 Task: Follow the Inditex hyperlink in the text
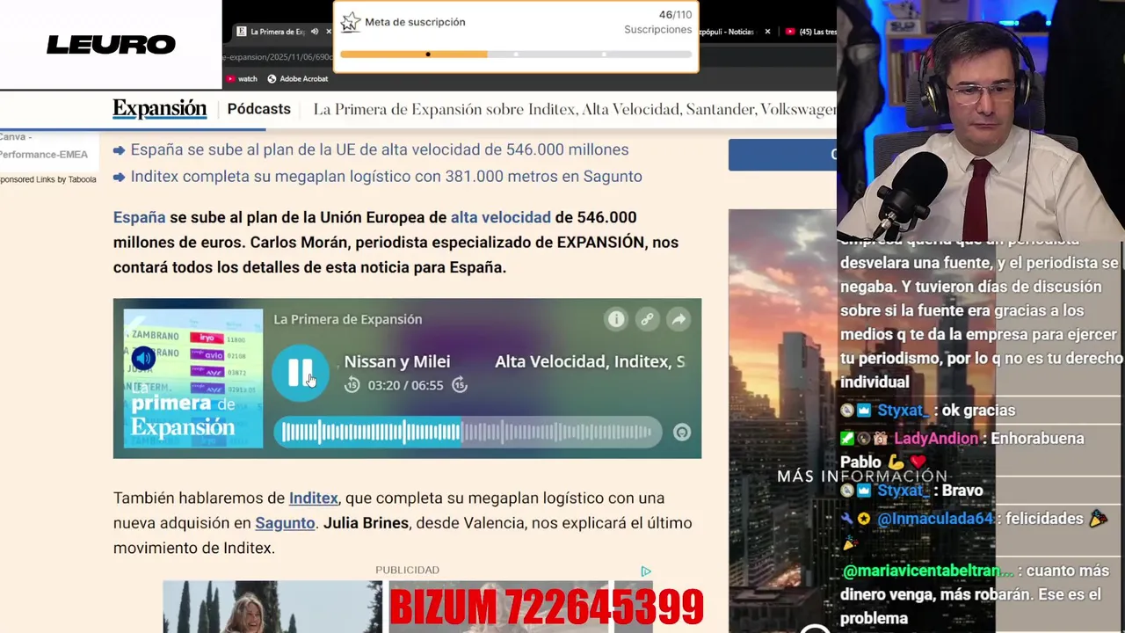tap(314, 498)
